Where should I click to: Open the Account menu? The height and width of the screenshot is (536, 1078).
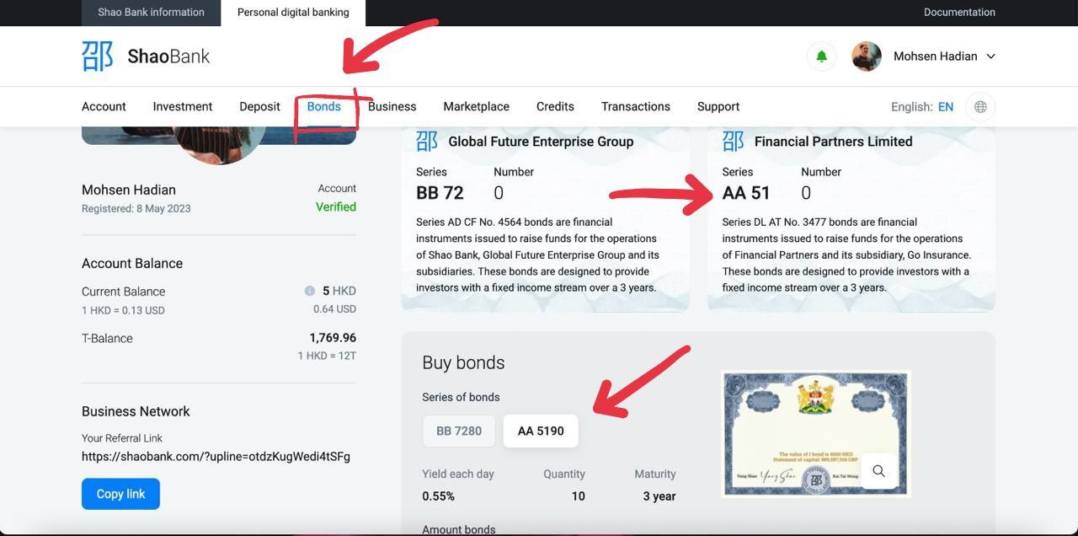pyautogui.click(x=104, y=107)
